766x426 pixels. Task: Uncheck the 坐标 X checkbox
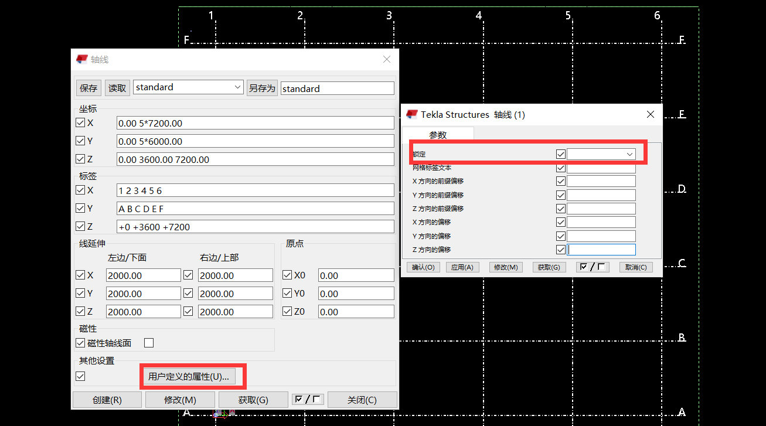tap(80, 123)
